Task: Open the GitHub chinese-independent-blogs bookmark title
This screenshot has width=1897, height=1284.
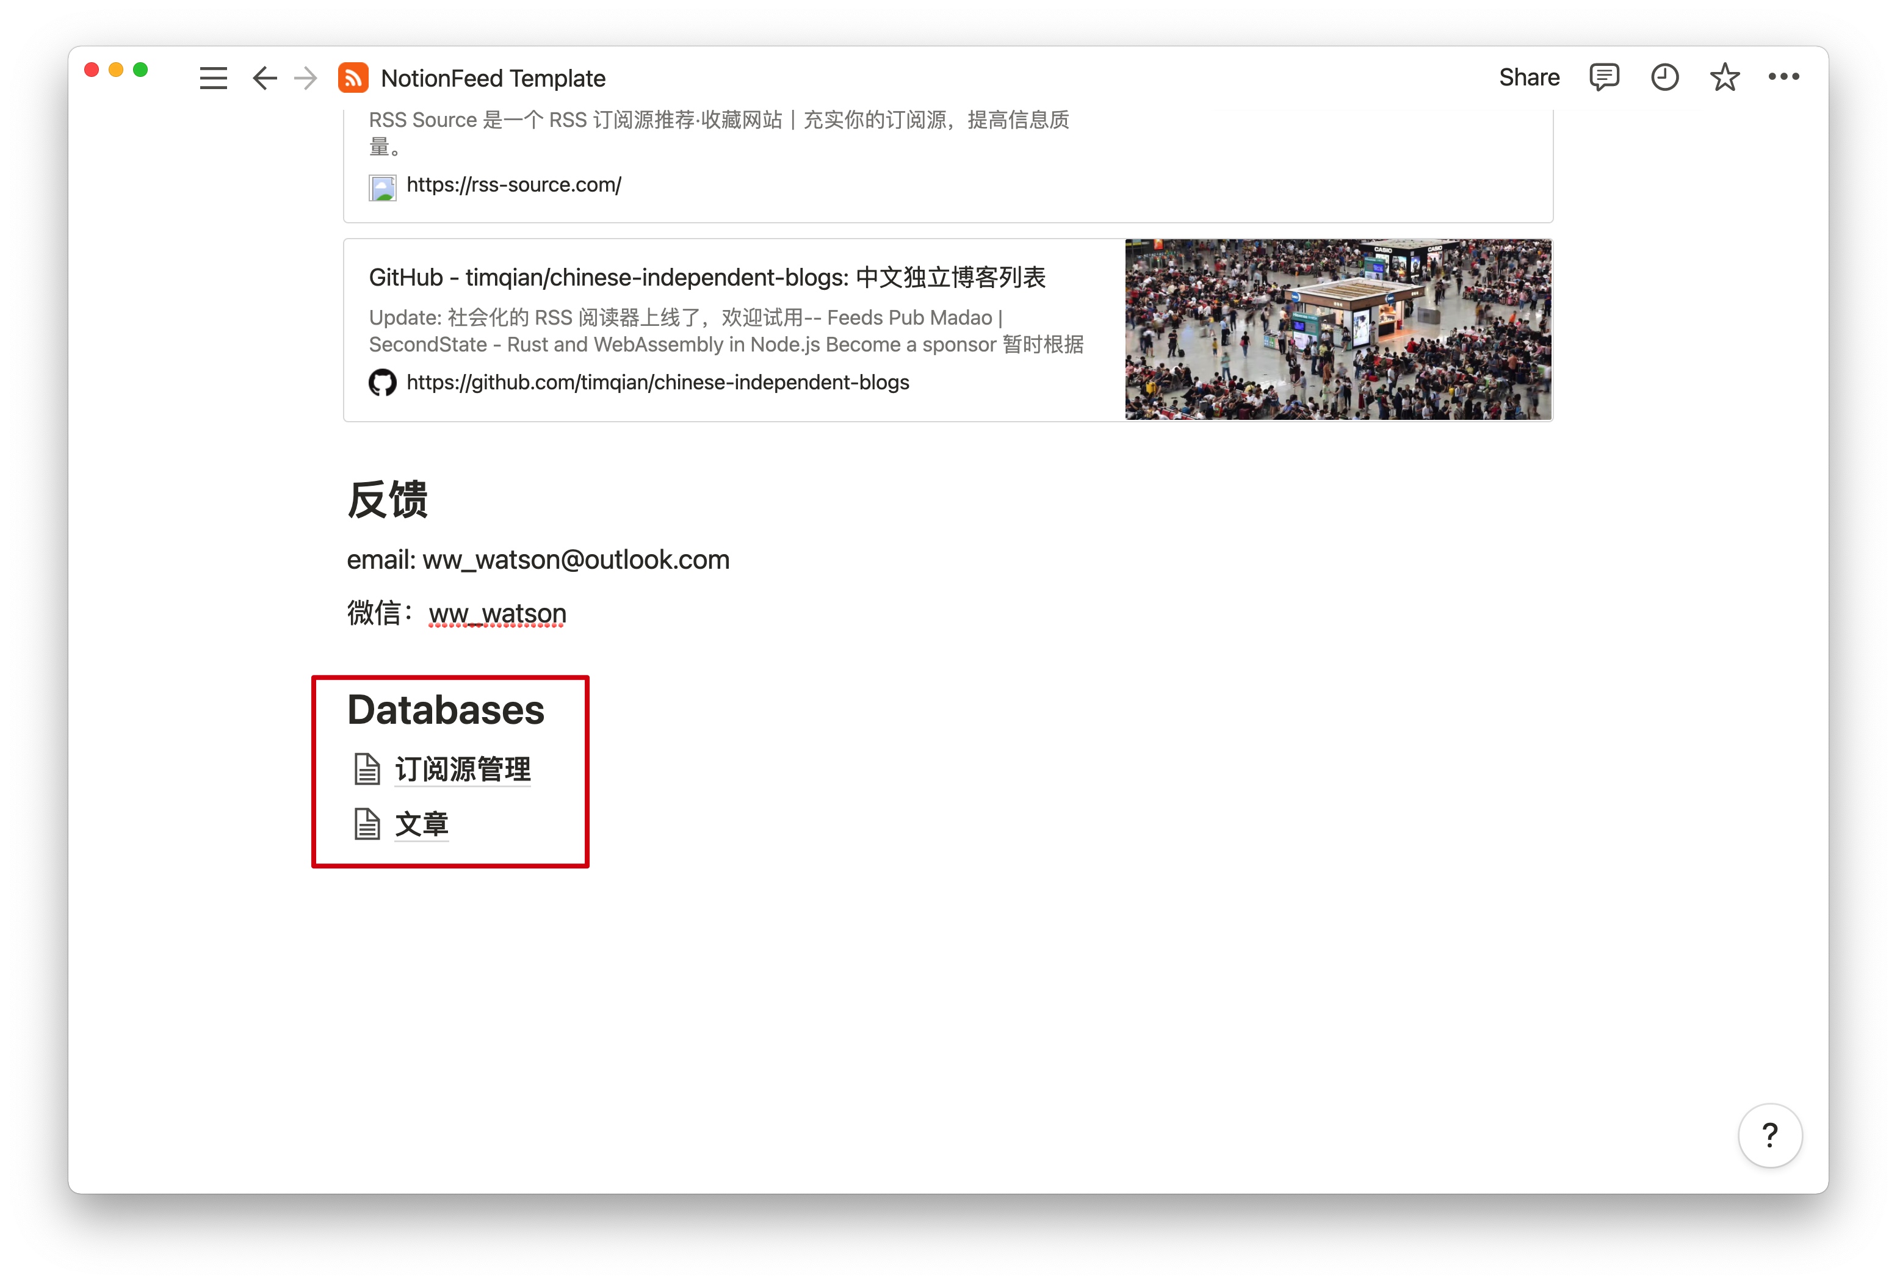Action: (706, 278)
